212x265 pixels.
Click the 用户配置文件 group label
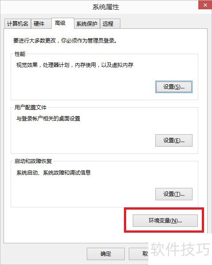coord(31,108)
